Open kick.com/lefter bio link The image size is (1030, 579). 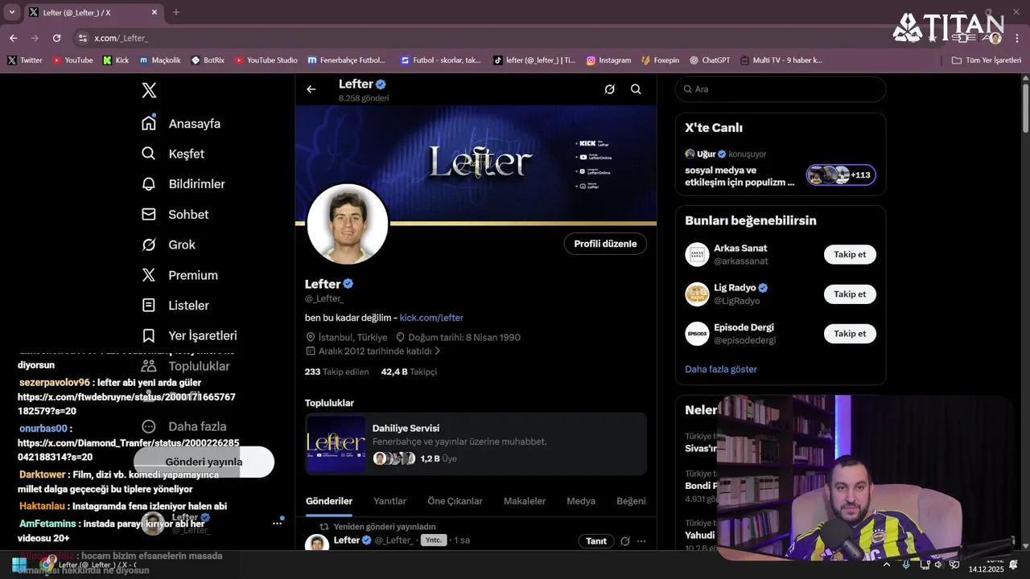pos(431,318)
